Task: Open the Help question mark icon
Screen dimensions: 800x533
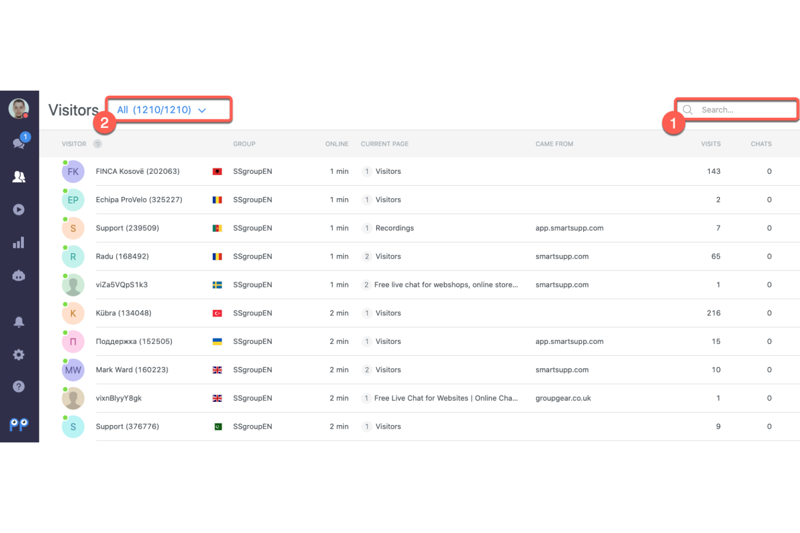Action: 19,387
